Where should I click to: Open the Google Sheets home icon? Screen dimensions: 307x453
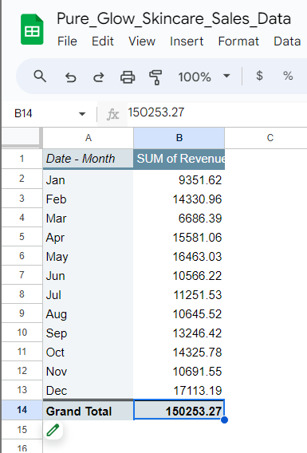[x=32, y=30]
